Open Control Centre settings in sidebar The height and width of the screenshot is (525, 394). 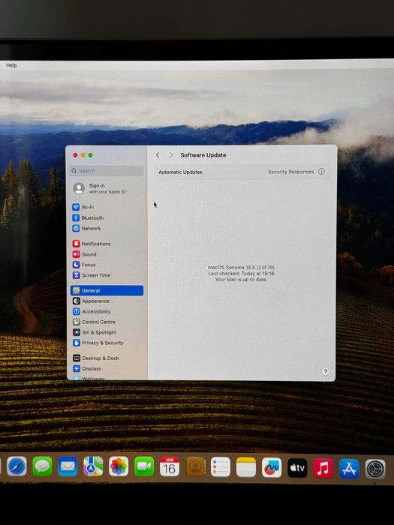tap(94, 322)
